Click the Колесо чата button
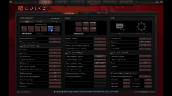Image resolution: width=172 pixels, height=96 pixels. (141, 34)
